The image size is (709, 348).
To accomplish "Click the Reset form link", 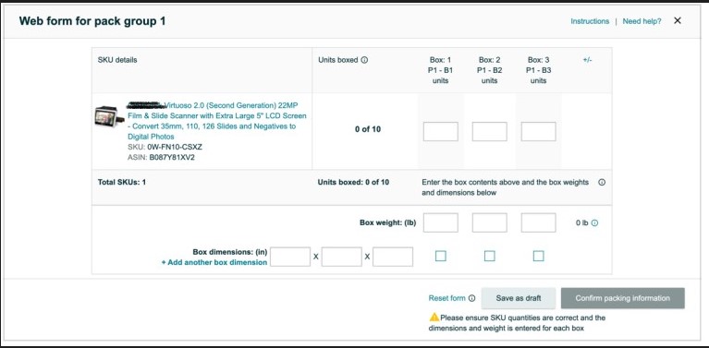I will tap(446, 298).
